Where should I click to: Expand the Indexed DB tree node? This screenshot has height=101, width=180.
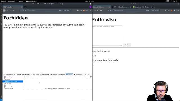(3, 84)
